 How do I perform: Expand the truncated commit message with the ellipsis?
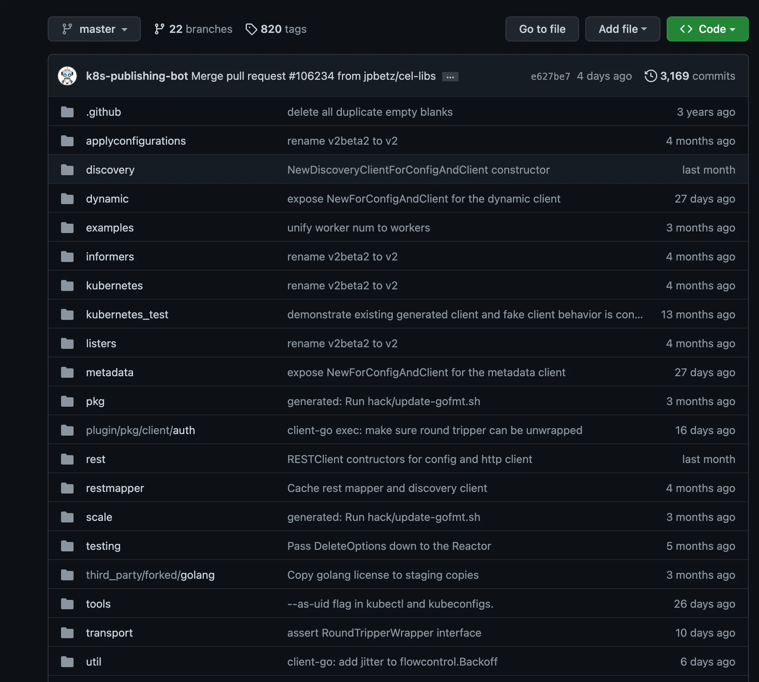pyautogui.click(x=450, y=76)
